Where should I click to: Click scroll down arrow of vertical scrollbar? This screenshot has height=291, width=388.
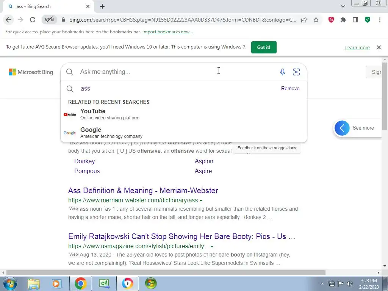click(x=385, y=266)
